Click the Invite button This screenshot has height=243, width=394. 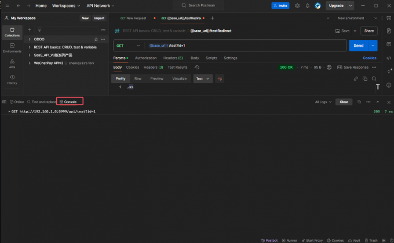point(280,6)
